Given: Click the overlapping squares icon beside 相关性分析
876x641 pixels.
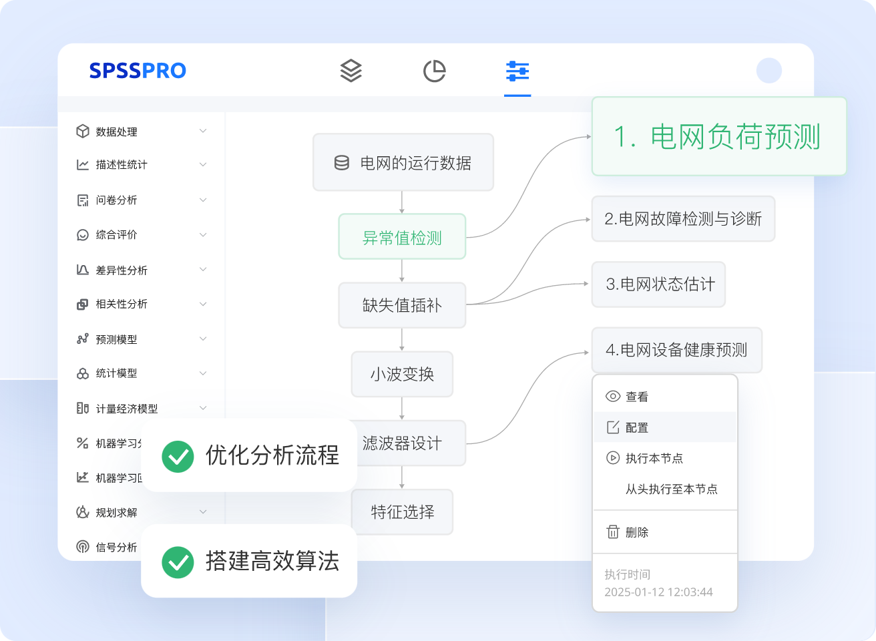Looking at the screenshot, I should pos(83,304).
